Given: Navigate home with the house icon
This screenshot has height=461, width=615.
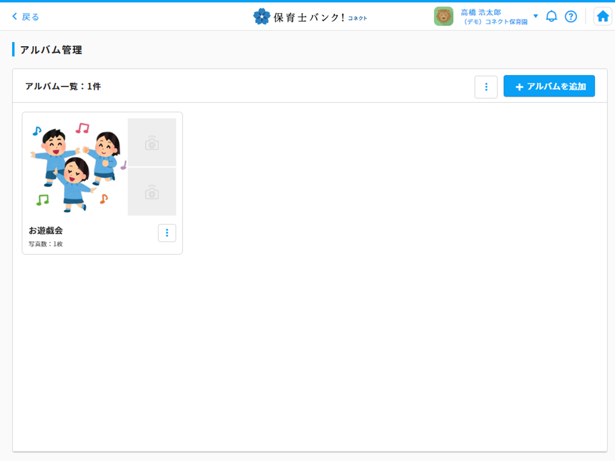Looking at the screenshot, I should point(602,16).
